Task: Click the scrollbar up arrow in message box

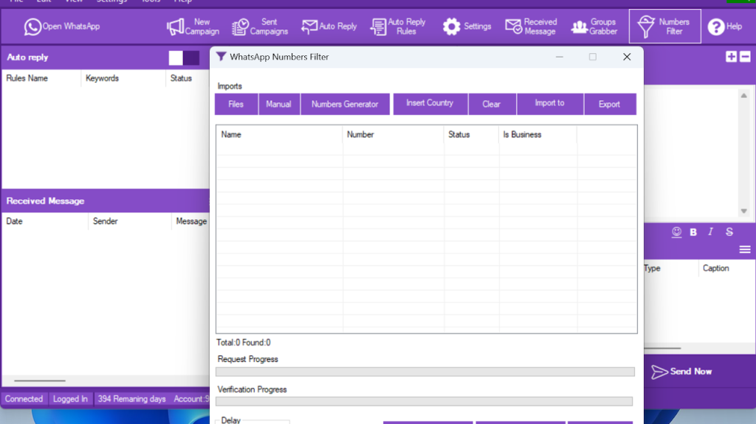Action: [744, 95]
